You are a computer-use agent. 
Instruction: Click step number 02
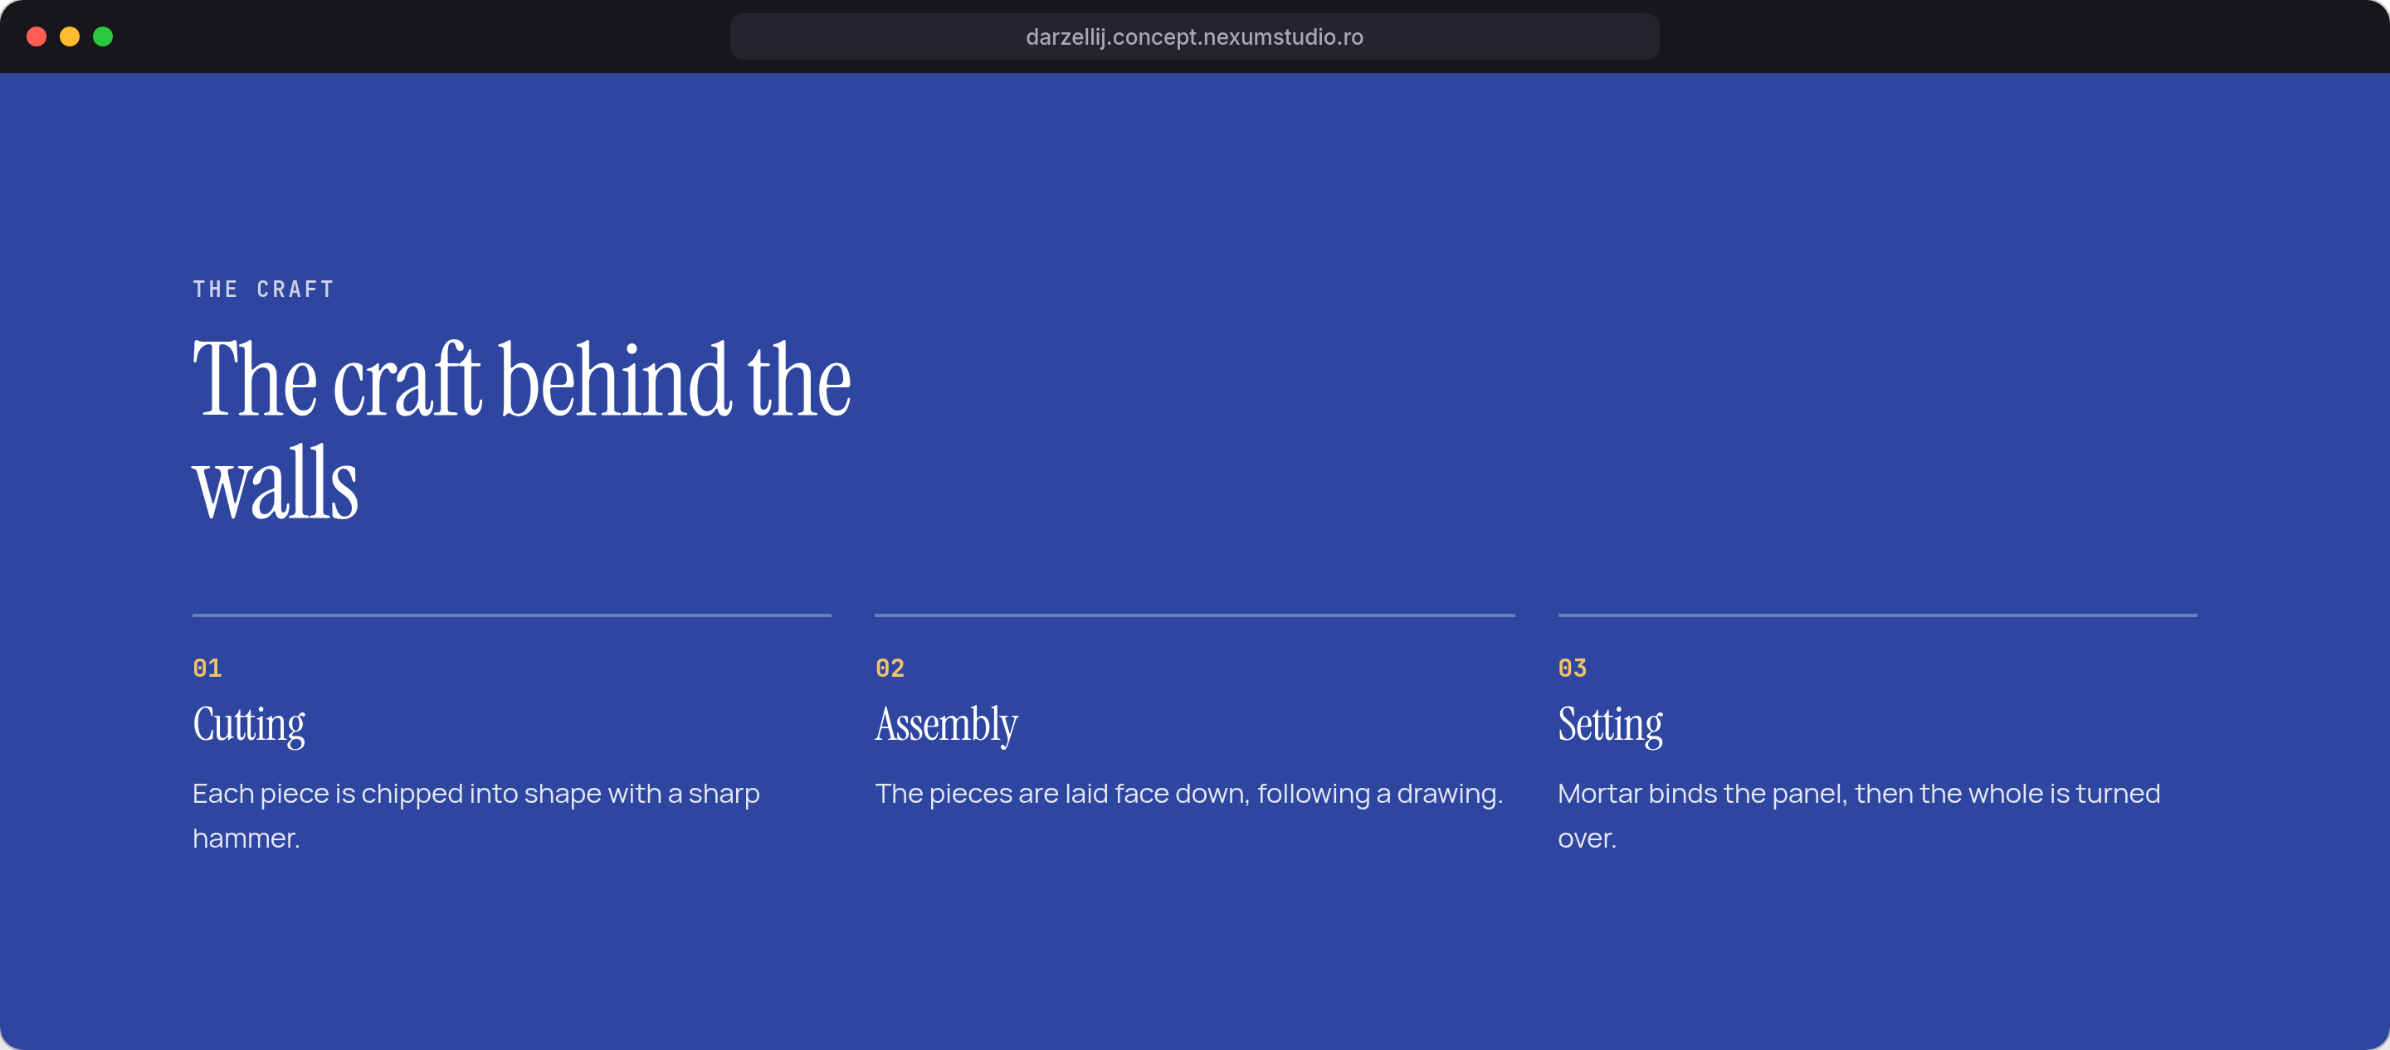coord(890,668)
